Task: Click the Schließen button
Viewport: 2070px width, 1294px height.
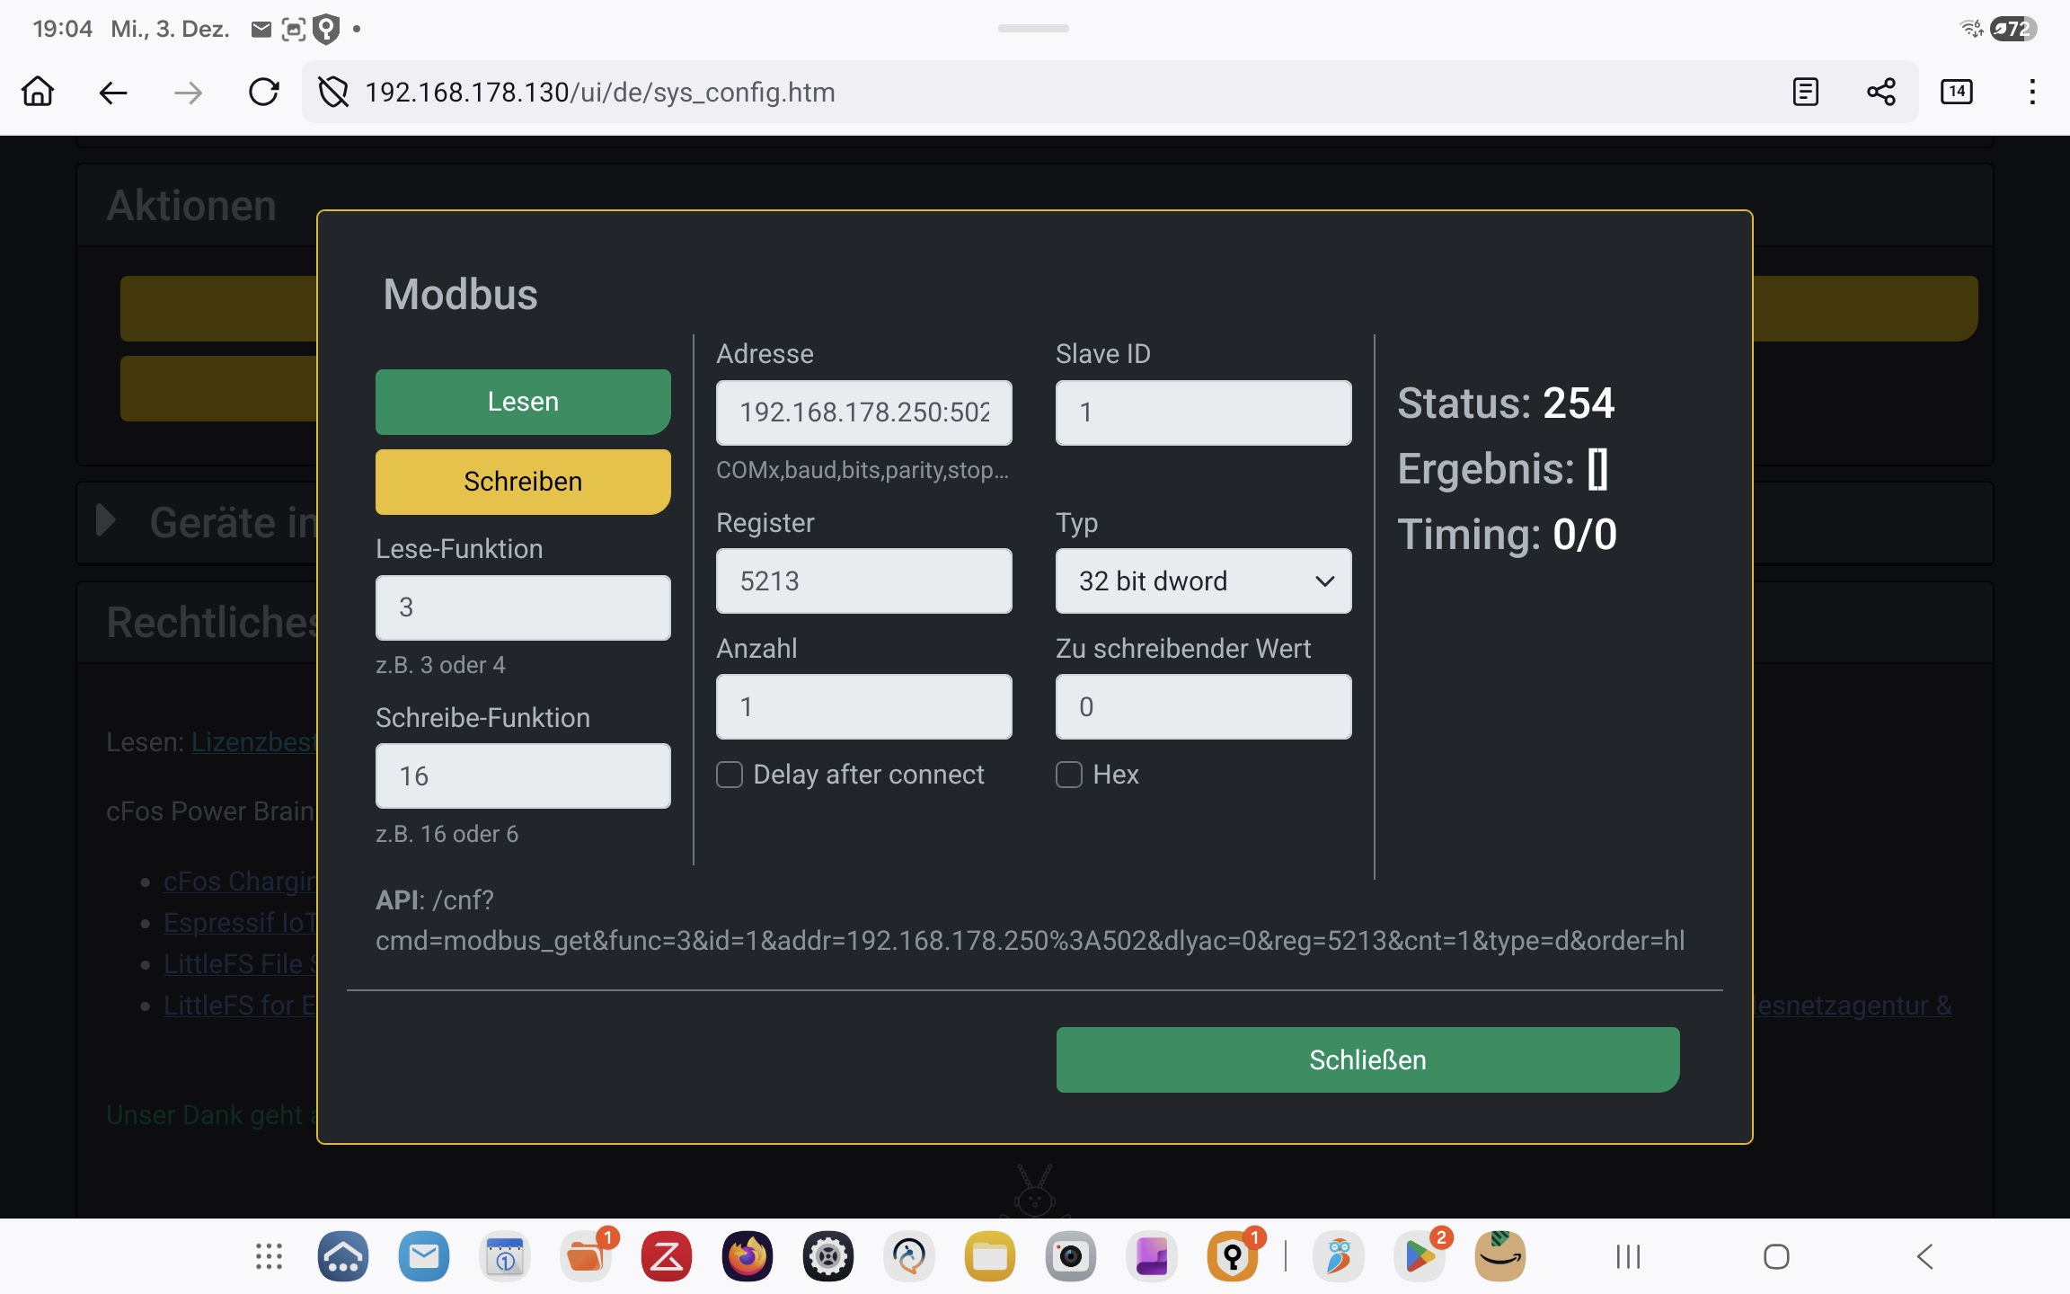Action: coord(1367,1059)
